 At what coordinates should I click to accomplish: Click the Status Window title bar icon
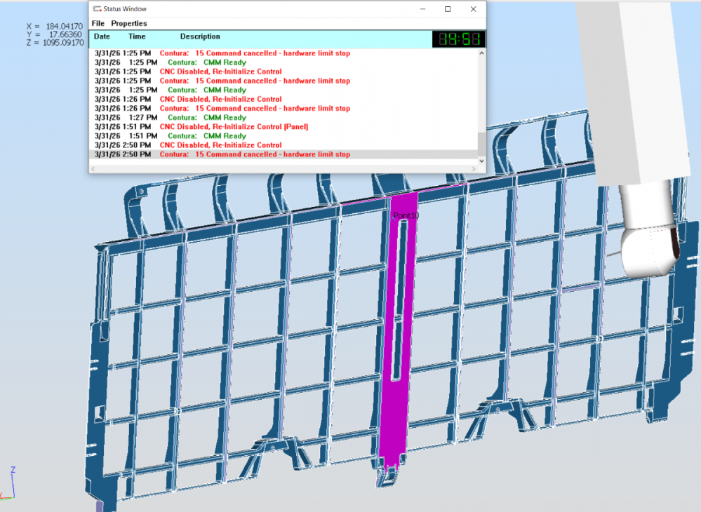[97, 9]
